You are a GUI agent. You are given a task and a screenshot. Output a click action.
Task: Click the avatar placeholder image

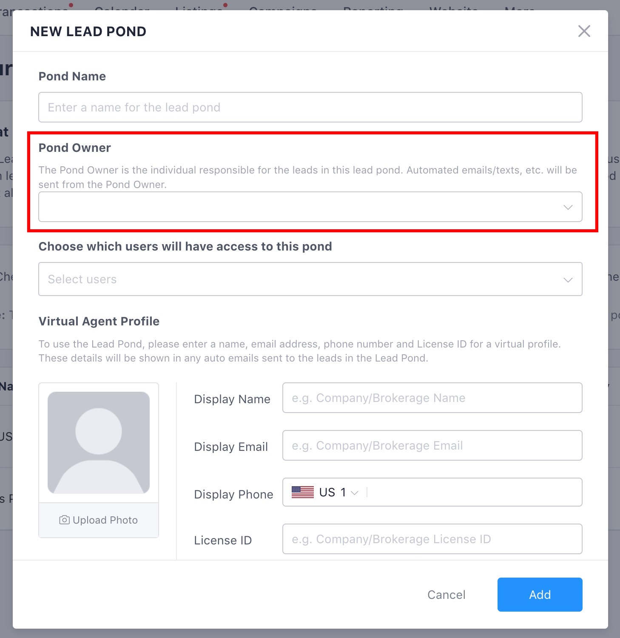point(99,442)
